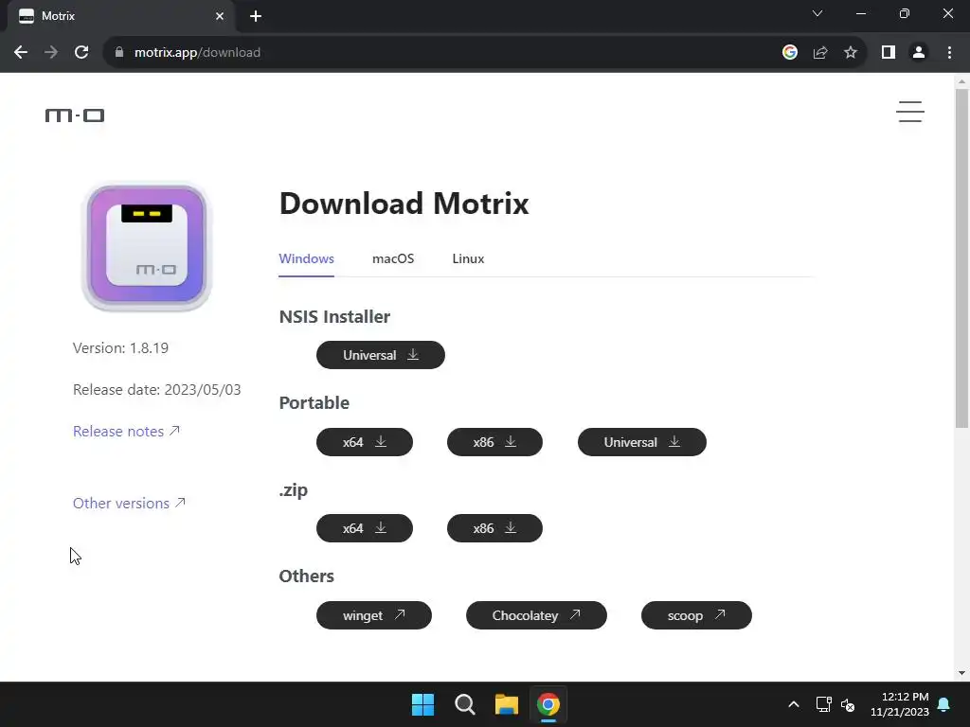Open the Google icon in address bar
This screenshot has width=970, height=727.
coord(790,53)
